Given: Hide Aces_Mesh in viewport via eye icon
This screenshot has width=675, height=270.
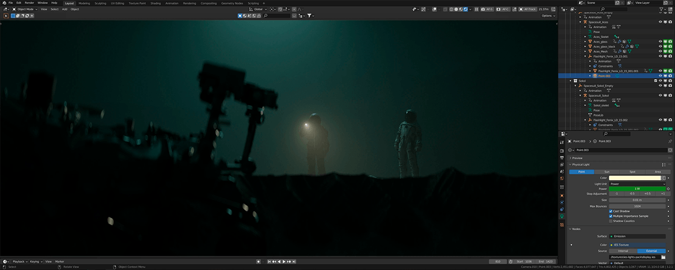Looking at the screenshot, I should [x=660, y=51].
